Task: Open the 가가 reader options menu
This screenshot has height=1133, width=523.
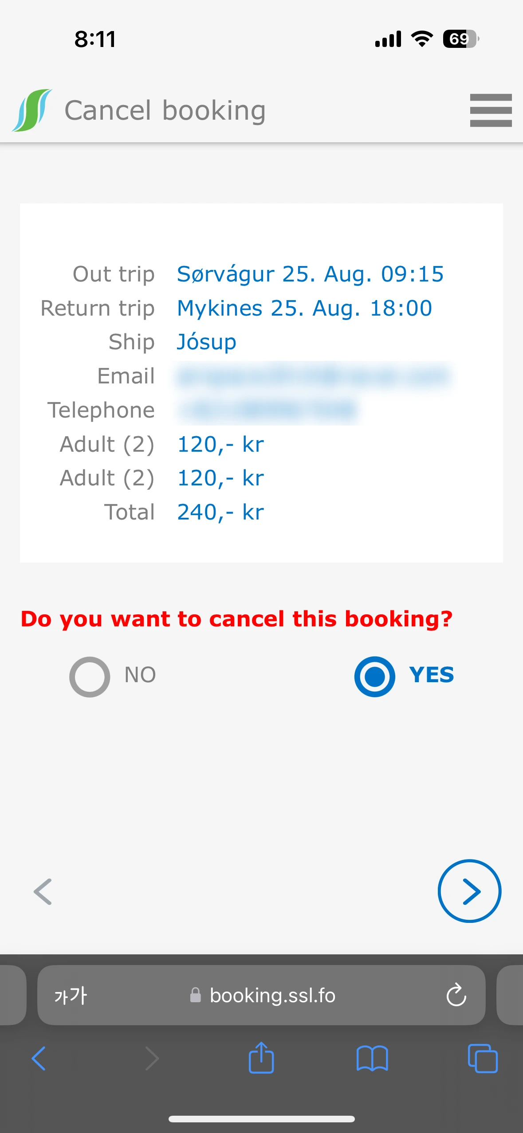Action: tap(71, 995)
